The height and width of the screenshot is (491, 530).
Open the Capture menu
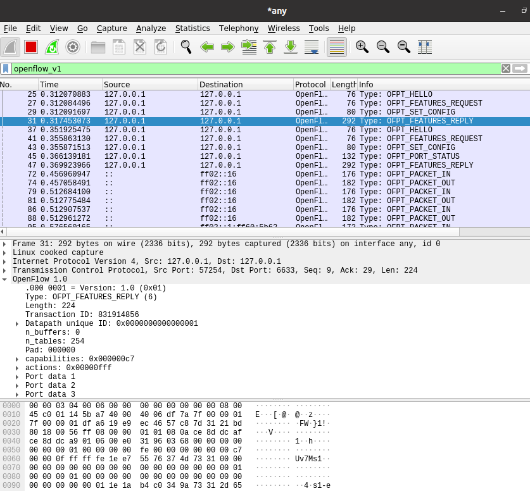click(x=112, y=28)
